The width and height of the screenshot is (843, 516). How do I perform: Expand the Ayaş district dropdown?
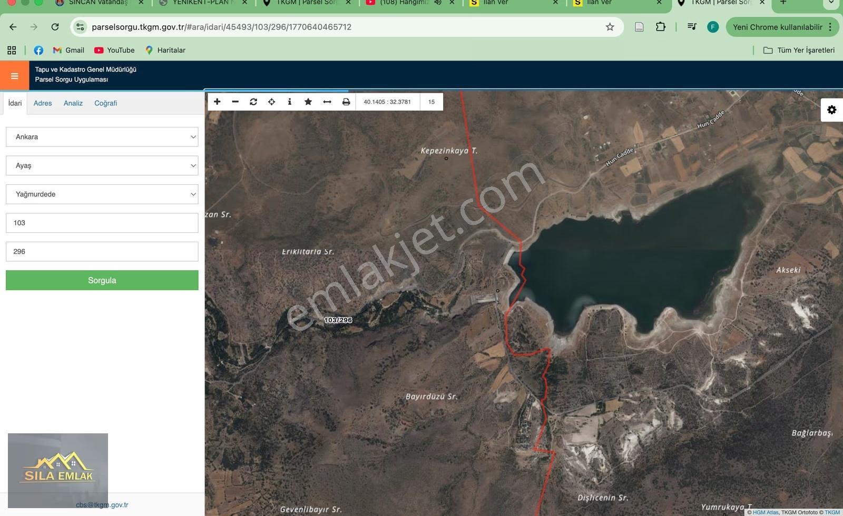102,165
